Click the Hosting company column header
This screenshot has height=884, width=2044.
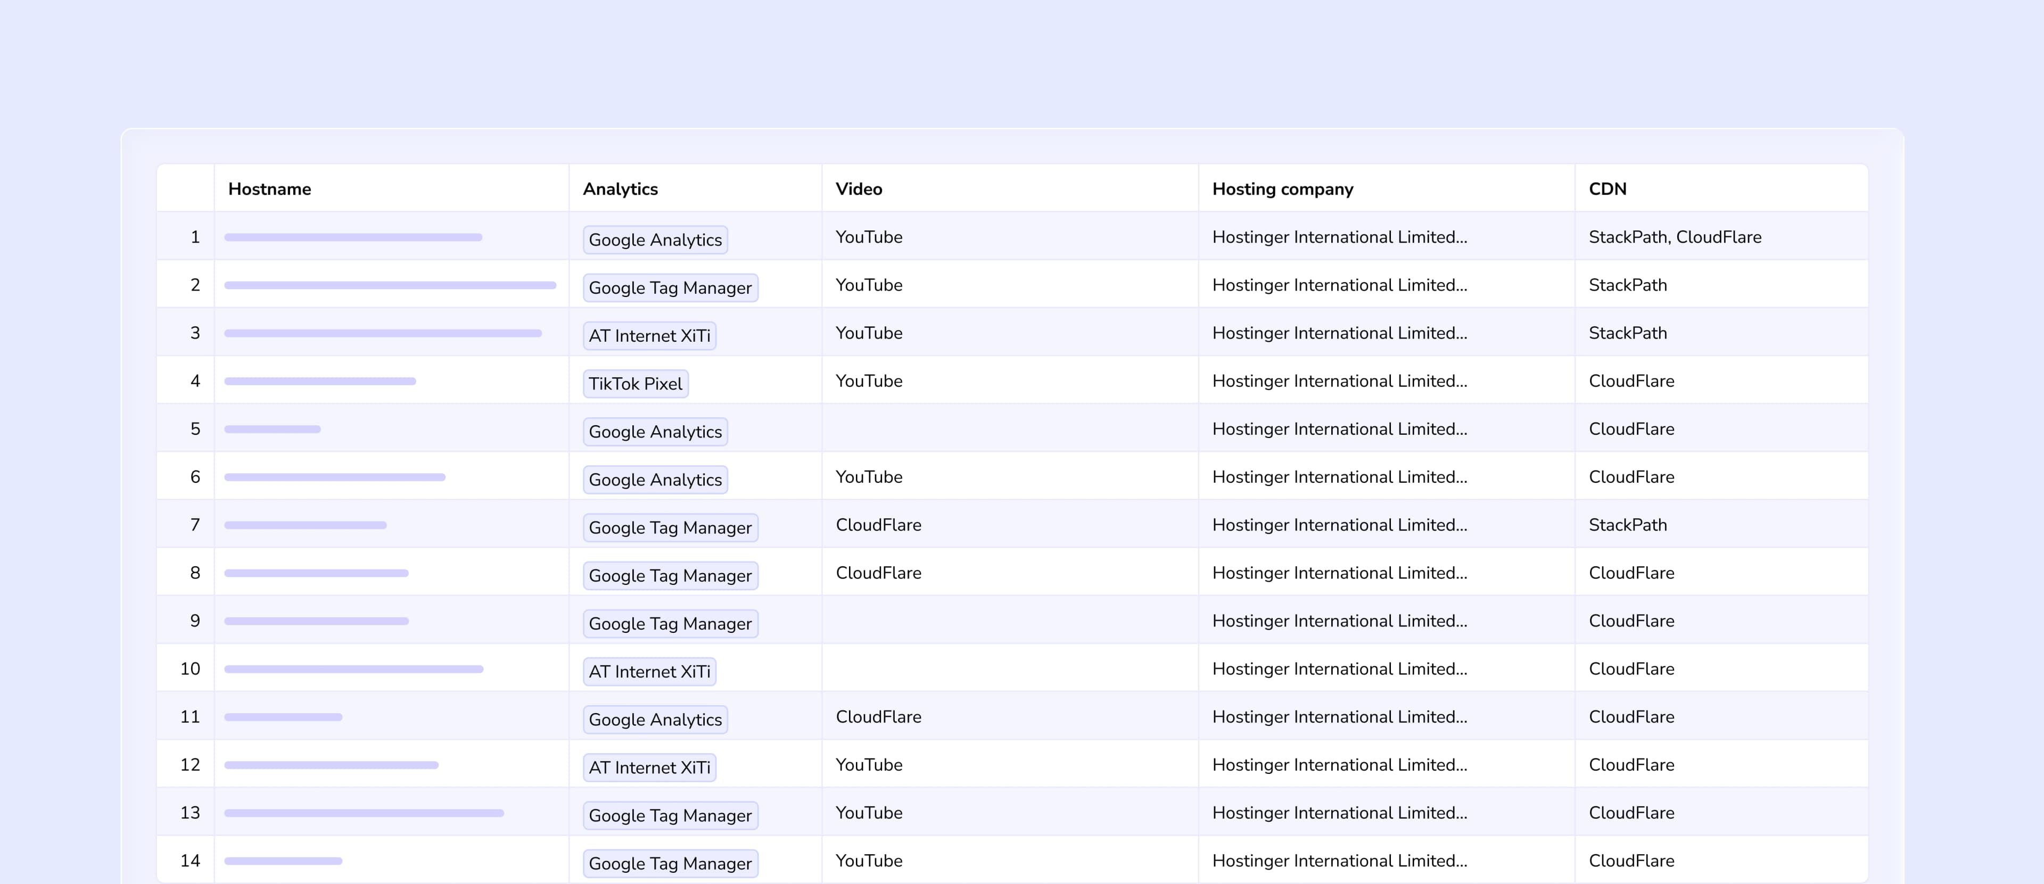click(x=1282, y=189)
